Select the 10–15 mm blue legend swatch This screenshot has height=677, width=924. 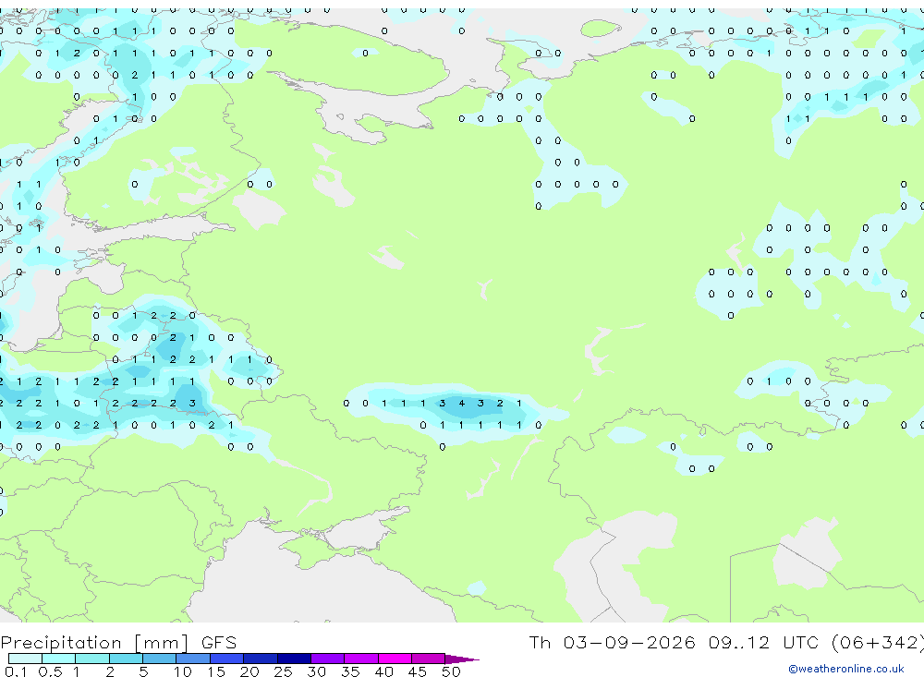pyautogui.click(x=193, y=659)
